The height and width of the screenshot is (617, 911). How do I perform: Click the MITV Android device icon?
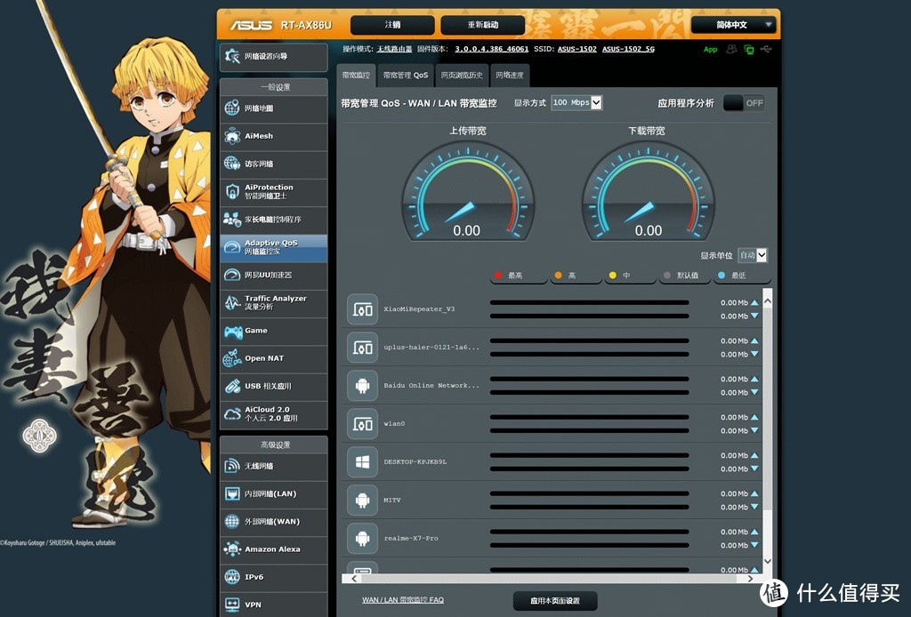point(363,500)
